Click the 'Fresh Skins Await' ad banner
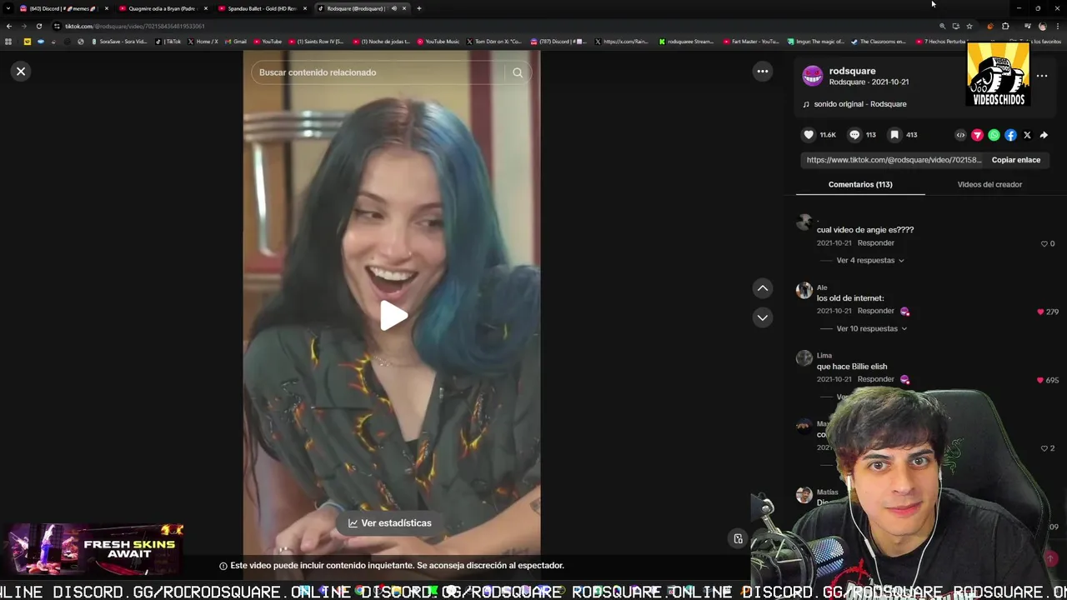 [92, 549]
